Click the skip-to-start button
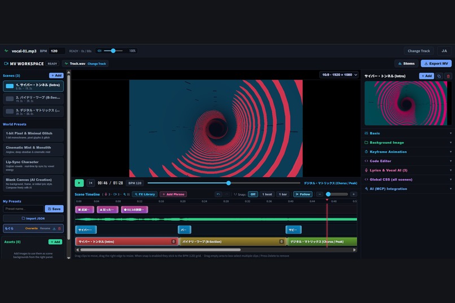Screen dimensions: 455x303 coord(90,183)
